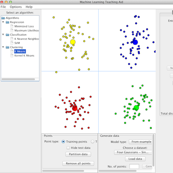Select the radio button next to Training points
This screenshot has height=173, width=173.
coord(93,142)
